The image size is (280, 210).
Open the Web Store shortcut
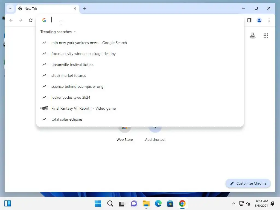coord(125,134)
